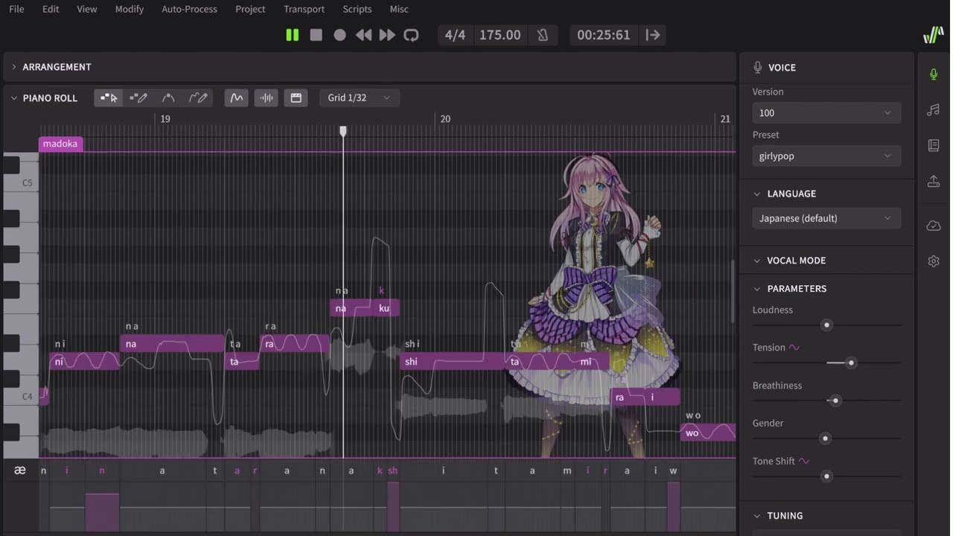Stop playback using the square stop button

coord(316,35)
